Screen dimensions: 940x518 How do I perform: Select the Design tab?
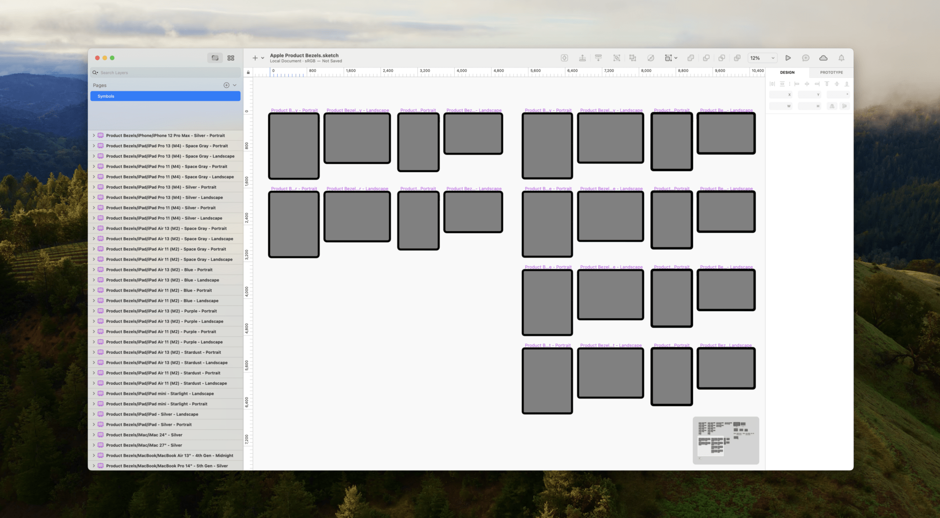(787, 73)
